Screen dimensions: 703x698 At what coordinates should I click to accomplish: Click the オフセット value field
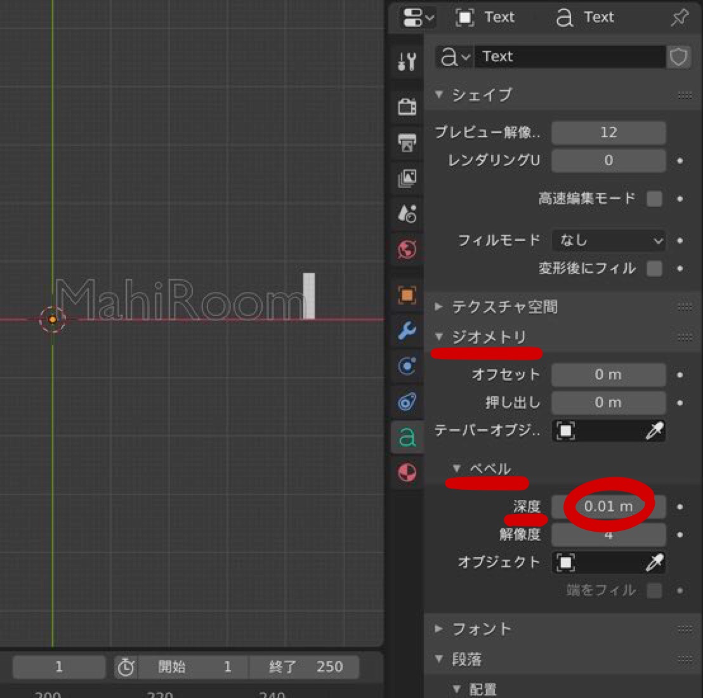pyautogui.click(x=608, y=374)
